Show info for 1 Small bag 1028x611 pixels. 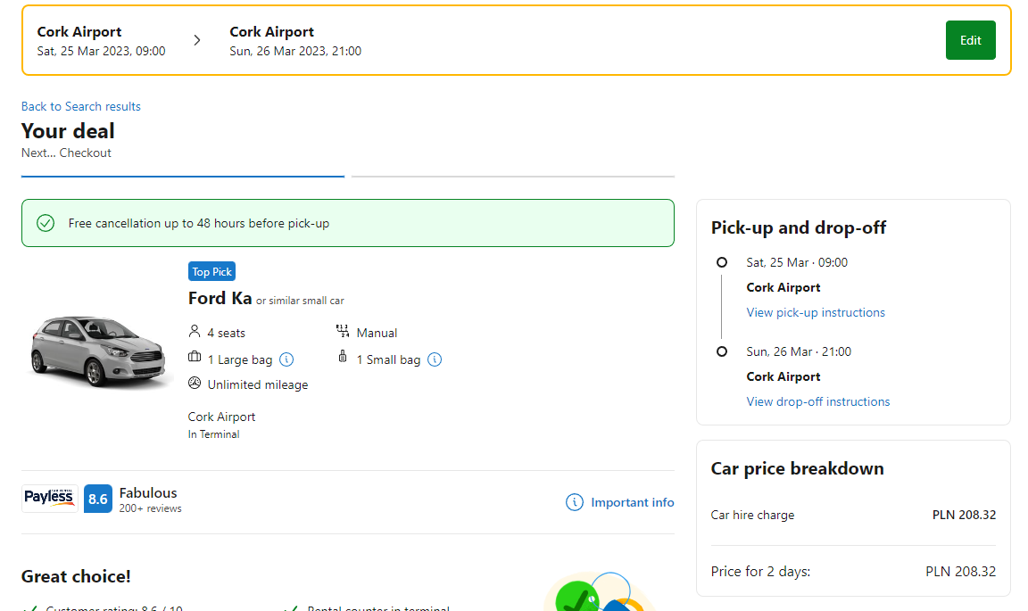click(435, 359)
